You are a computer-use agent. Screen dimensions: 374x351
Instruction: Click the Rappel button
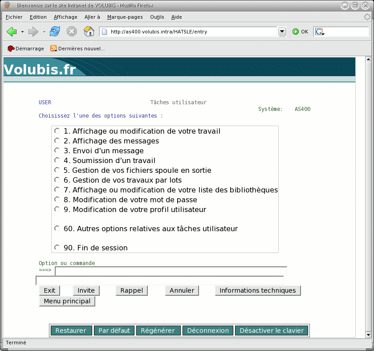tap(132, 290)
